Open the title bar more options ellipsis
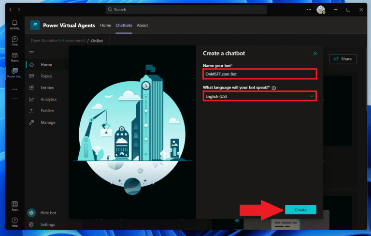This screenshot has width=371, height=236. 309,10
